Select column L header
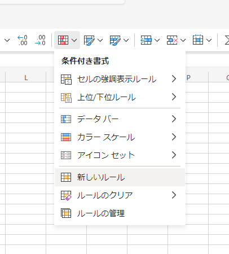 pyautogui.click(x=26, y=77)
